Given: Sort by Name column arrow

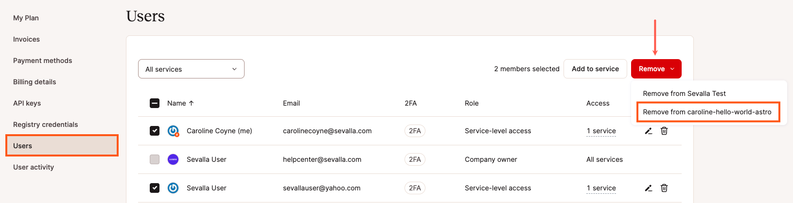Looking at the screenshot, I should point(191,103).
